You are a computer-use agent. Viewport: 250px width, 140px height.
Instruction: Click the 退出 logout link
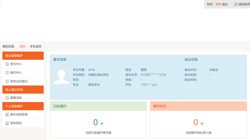225,4
